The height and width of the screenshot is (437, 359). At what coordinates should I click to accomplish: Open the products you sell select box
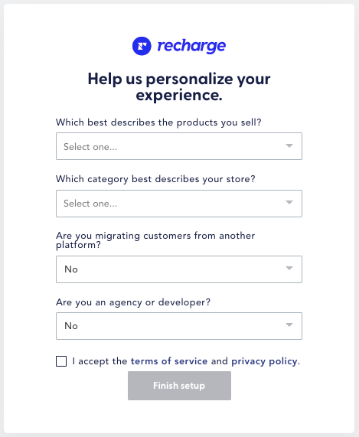pos(179,146)
